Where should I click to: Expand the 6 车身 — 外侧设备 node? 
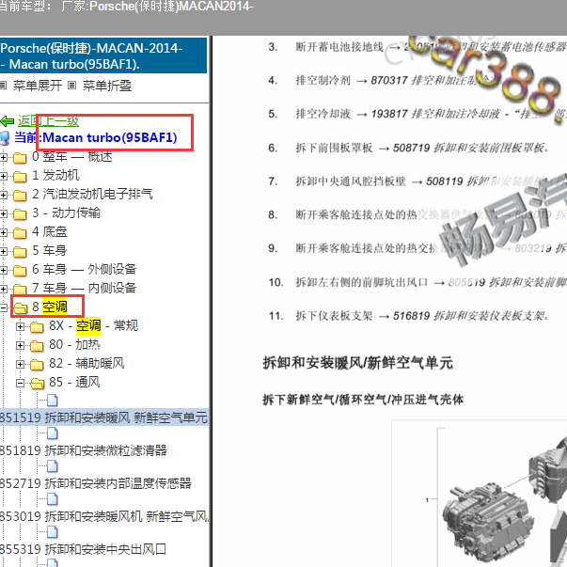(4, 270)
